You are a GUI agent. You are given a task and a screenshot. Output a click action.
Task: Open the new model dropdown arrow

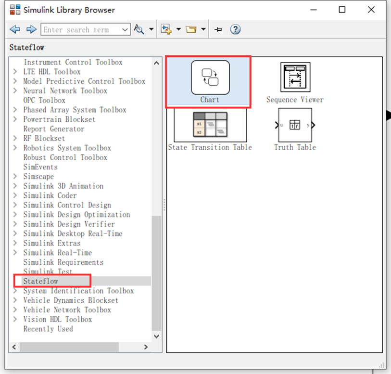(x=178, y=29)
